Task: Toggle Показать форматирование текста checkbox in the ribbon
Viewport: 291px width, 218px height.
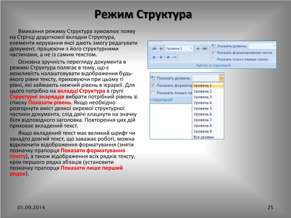Action: [x=213, y=53]
